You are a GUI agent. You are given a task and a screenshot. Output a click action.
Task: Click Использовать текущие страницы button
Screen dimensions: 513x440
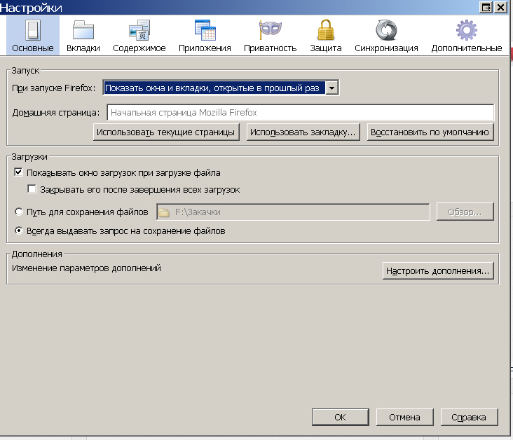pos(167,132)
